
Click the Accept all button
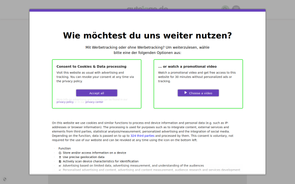(x=96, y=93)
